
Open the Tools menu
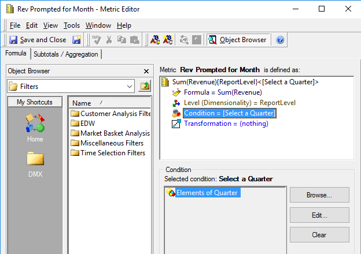coord(72,25)
